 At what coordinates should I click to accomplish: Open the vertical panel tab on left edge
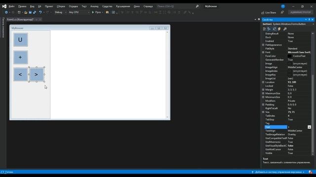tap(3, 28)
